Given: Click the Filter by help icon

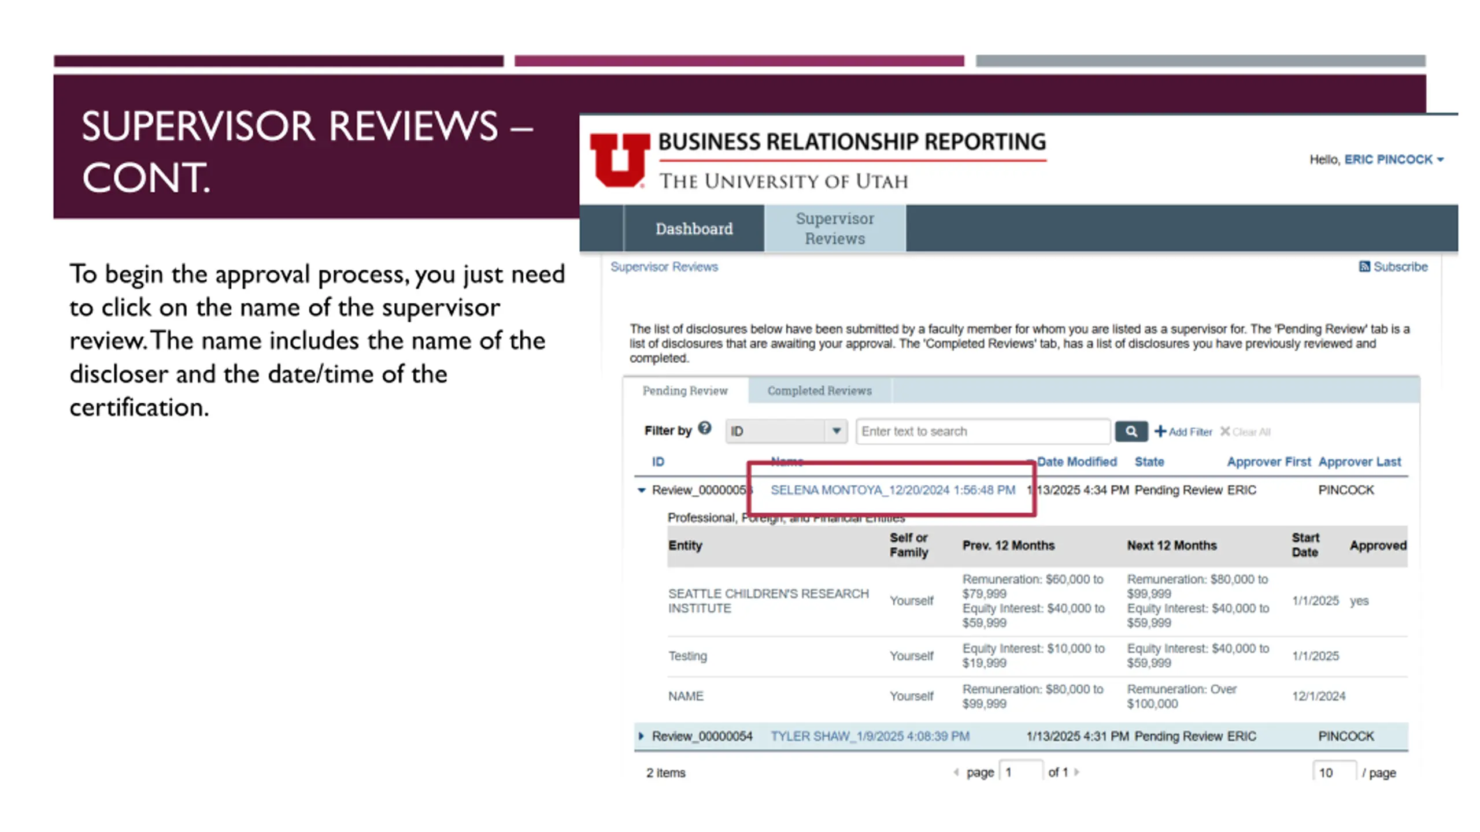Looking at the screenshot, I should (x=704, y=428).
